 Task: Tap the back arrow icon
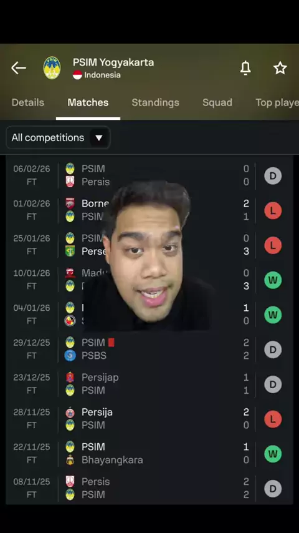(19, 68)
